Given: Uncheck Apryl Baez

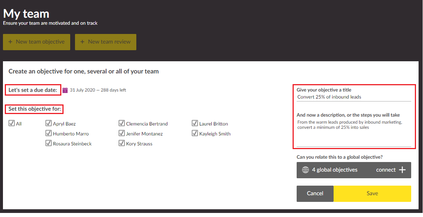Looking at the screenshot, I should [x=48, y=124].
